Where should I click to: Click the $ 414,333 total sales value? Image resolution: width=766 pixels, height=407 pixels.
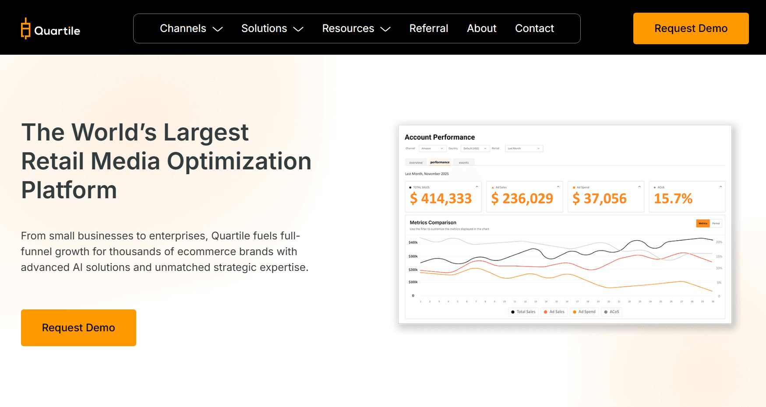point(441,199)
